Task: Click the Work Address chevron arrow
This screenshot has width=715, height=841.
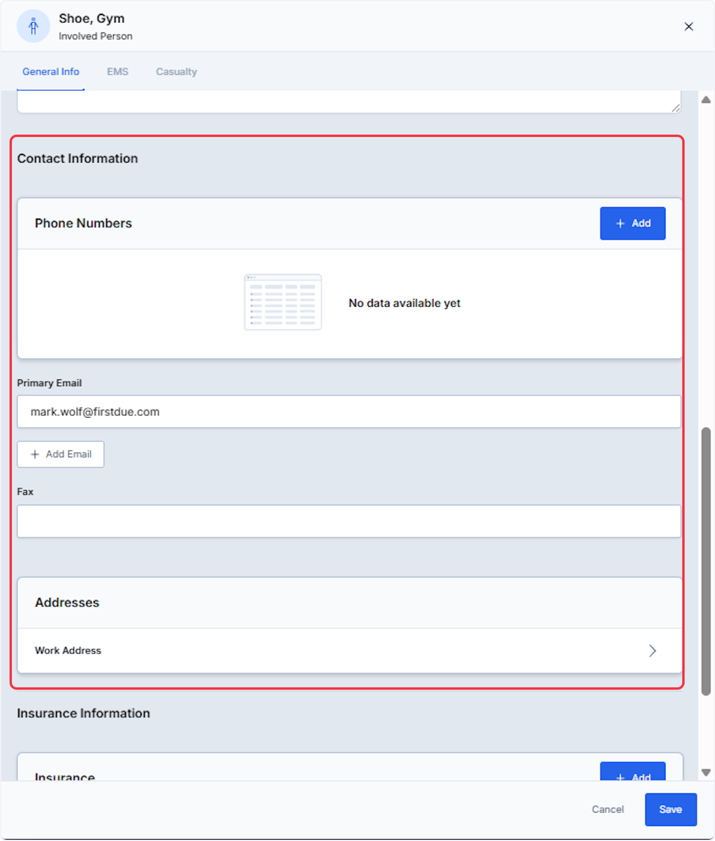Action: [x=652, y=650]
